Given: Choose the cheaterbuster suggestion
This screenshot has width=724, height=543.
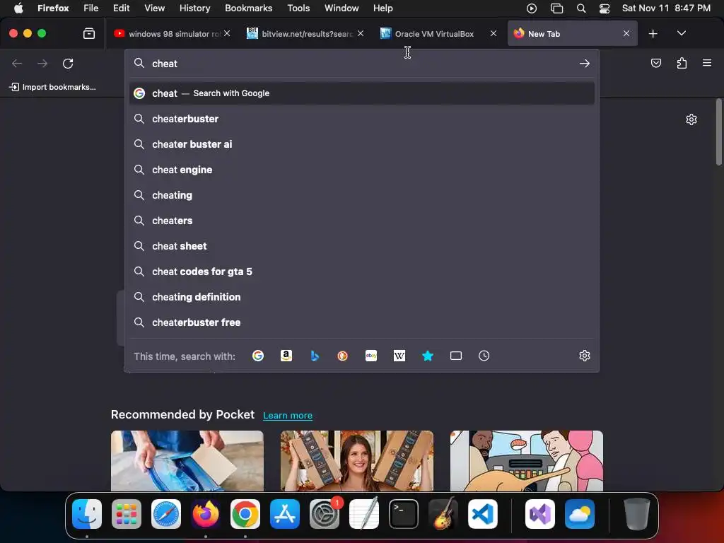Looking at the screenshot, I should tap(362, 119).
